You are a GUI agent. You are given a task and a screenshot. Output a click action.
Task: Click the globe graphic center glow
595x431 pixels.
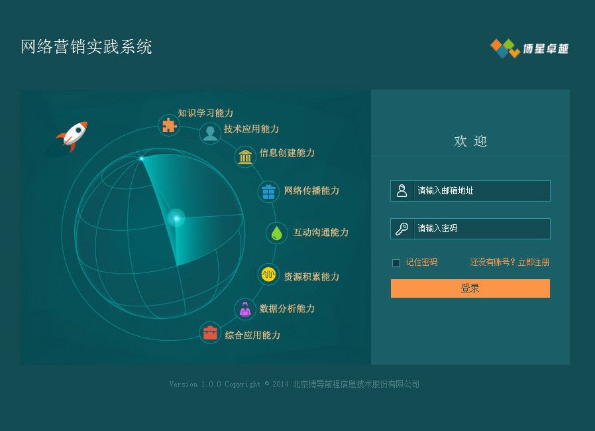tap(176, 218)
